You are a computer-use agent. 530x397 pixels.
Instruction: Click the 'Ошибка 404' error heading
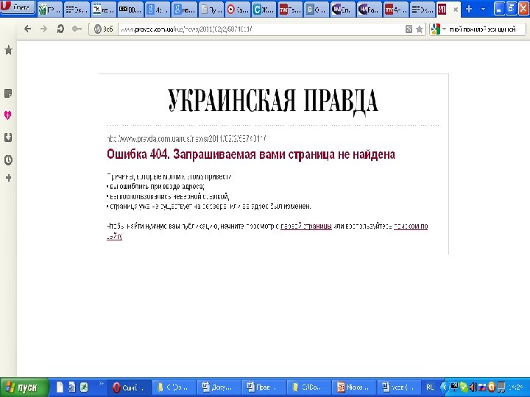click(x=251, y=154)
